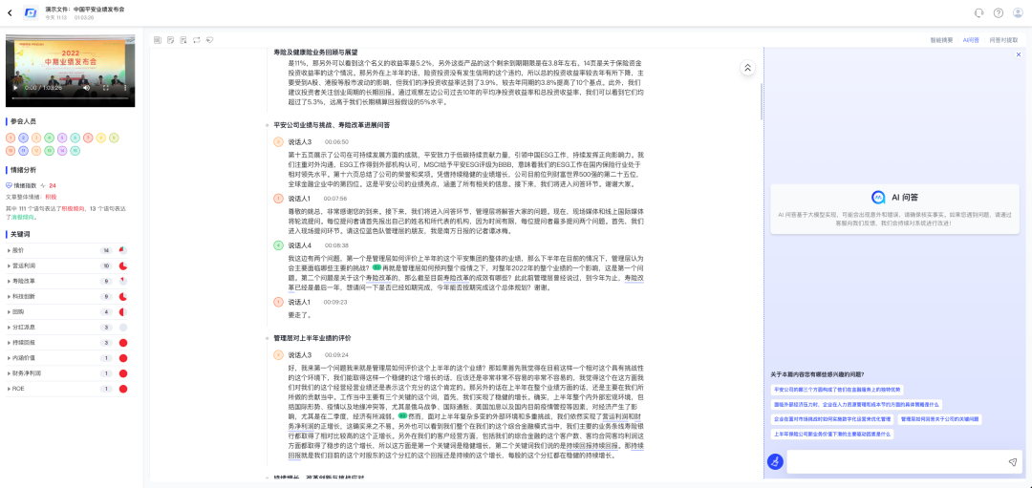Image resolution: width=1032 pixels, height=488 pixels.
Task: Switch to the 问答对提取 tab
Action: [1003, 40]
